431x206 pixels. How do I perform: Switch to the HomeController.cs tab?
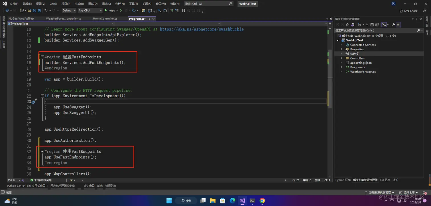click(x=105, y=18)
